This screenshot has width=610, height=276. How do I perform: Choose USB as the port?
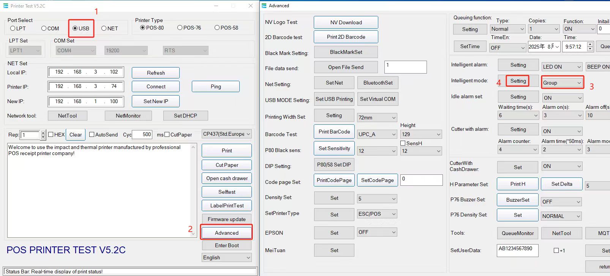coord(75,28)
